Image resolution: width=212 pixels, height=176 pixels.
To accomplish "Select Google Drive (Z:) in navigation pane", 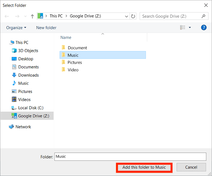I will click(x=27, y=116).
